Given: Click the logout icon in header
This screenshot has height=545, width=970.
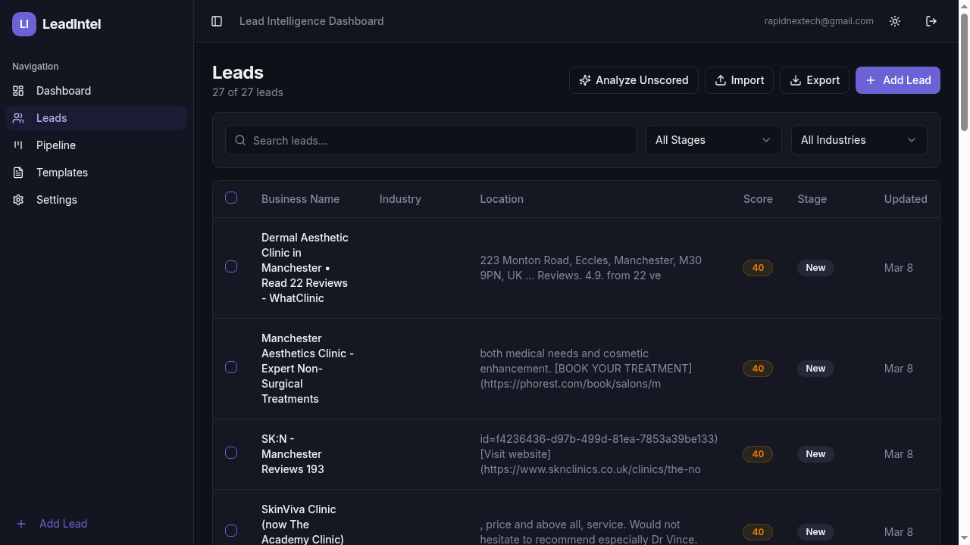Looking at the screenshot, I should [931, 21].
